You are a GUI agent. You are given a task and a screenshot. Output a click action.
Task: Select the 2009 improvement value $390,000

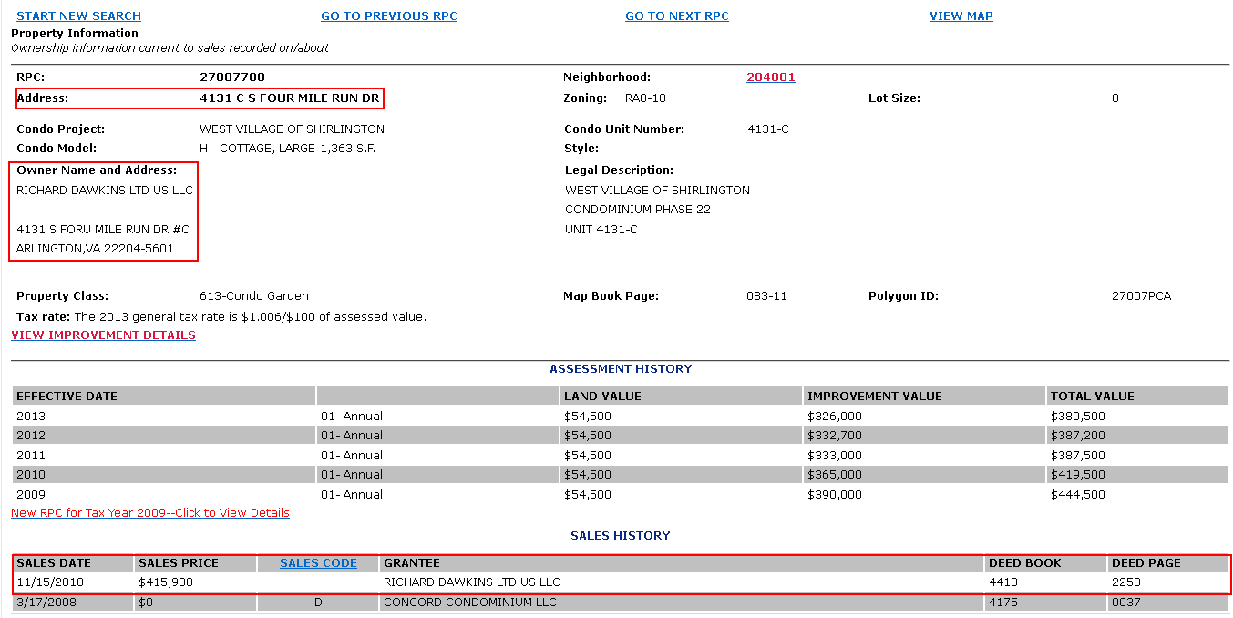[x=834, y=495]
